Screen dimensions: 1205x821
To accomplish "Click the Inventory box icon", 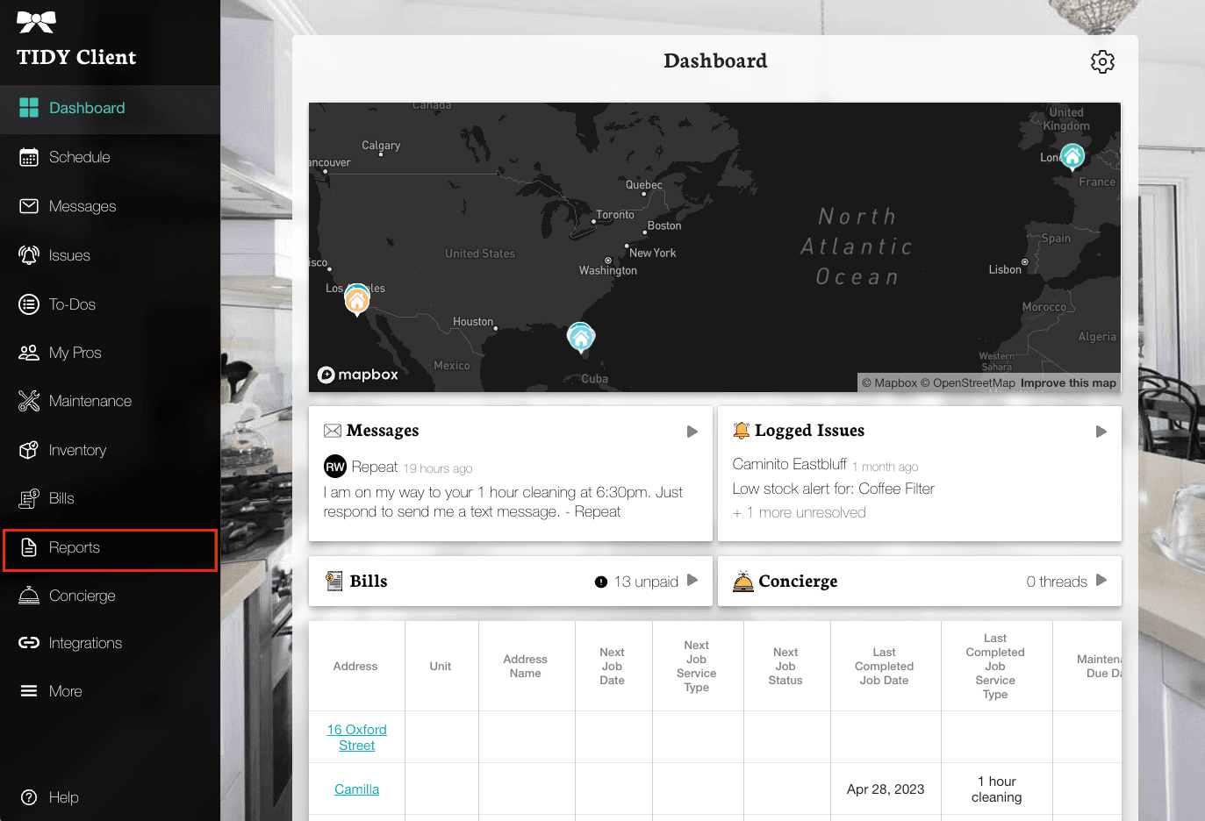I will [x=29, y=450].
